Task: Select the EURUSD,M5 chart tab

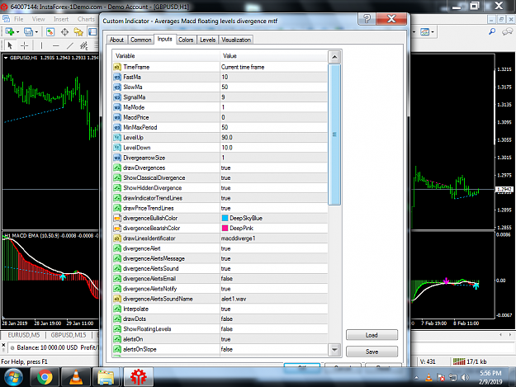Action: [24, 335]
